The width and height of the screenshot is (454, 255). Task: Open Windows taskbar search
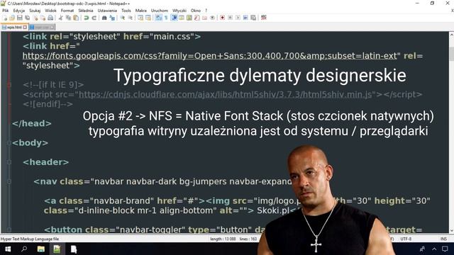tap(24, 249)
